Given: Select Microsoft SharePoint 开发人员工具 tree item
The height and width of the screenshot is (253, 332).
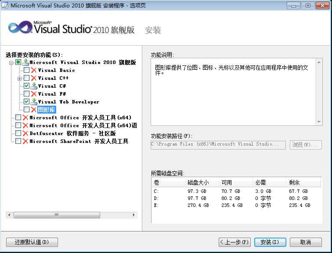Looking at the screenshot, I should point(79,141).
